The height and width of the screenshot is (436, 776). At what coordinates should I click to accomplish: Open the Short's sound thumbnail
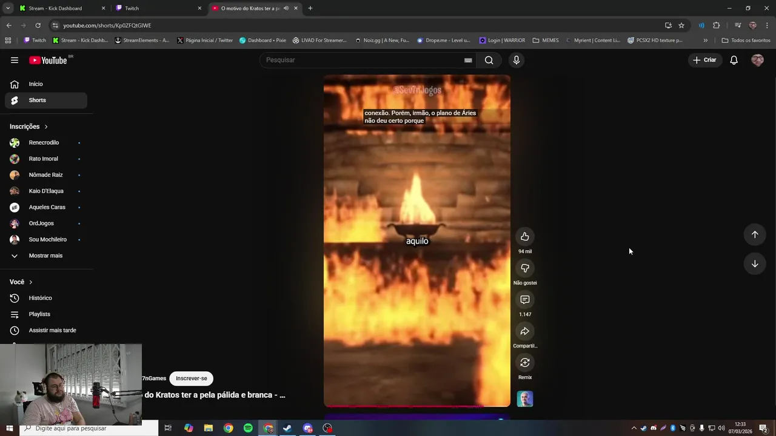tap(525, 398)
